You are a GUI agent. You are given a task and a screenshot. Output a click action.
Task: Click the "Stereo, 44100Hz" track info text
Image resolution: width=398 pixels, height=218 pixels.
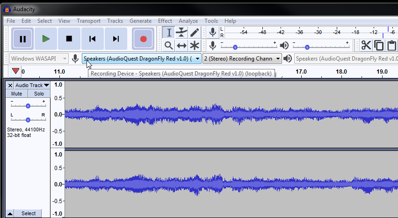point(26,130)
